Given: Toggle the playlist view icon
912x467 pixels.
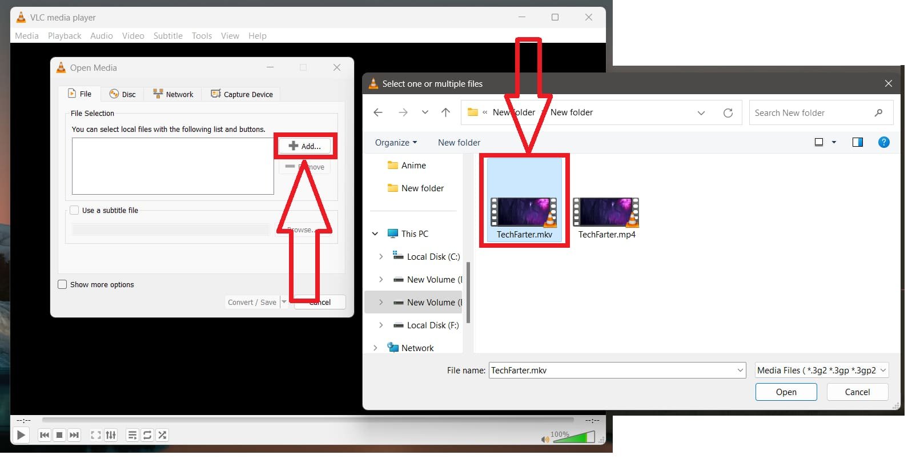Looking at the screenshot, I should 132,435.
